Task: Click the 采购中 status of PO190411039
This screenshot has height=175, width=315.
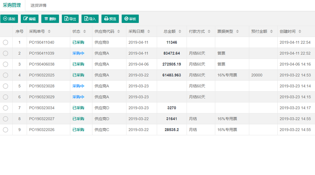Action: 78,53
